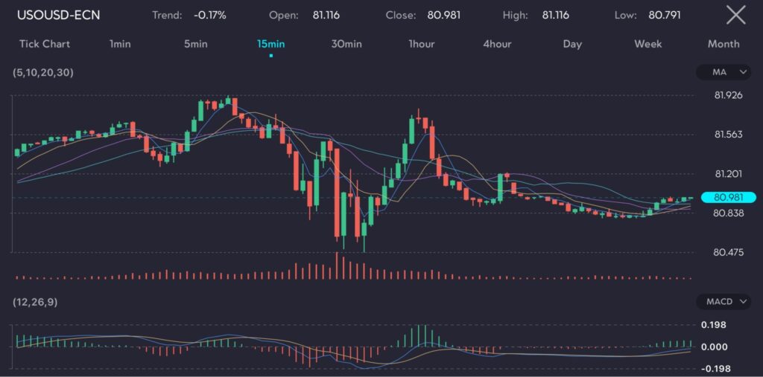Image resolution: width=763 pixels, height=377 pixels.
Task: Click the current price label 80.981
Action: (729, 198)
